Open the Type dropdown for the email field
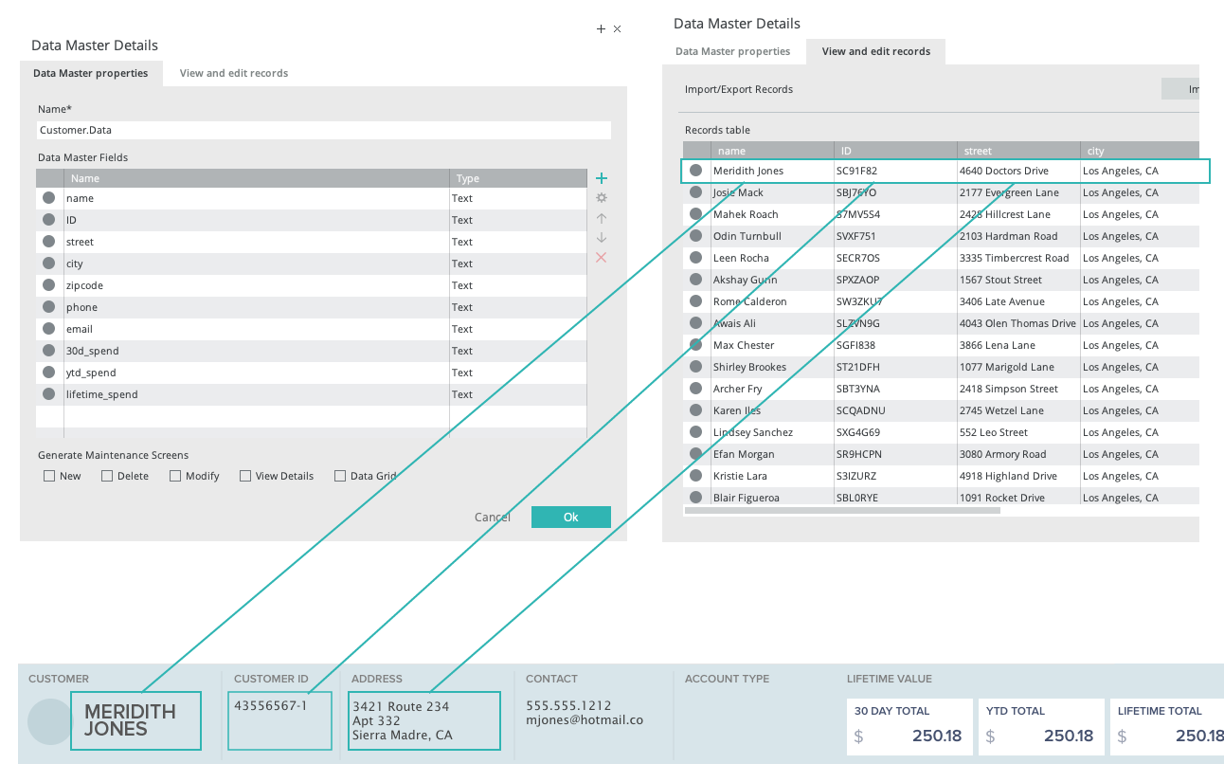The image size is (1224, 782). click(517, 329)
